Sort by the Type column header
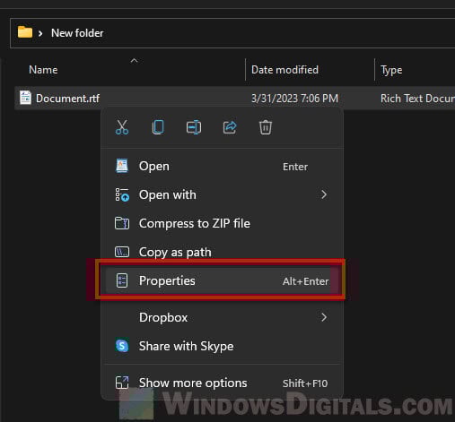This screenshot has width=455, height=422. pos(391,71)
